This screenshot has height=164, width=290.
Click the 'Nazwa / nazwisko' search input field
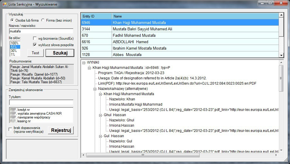[41, 31]
